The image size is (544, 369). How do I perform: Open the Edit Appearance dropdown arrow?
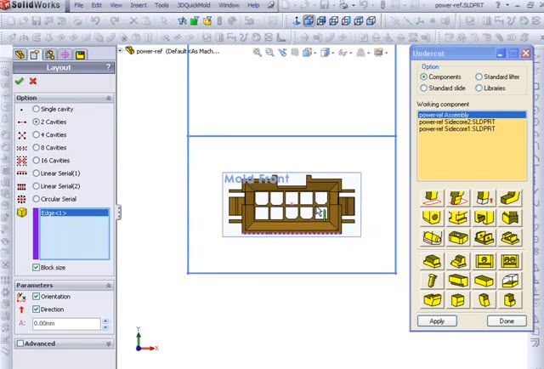368,53
